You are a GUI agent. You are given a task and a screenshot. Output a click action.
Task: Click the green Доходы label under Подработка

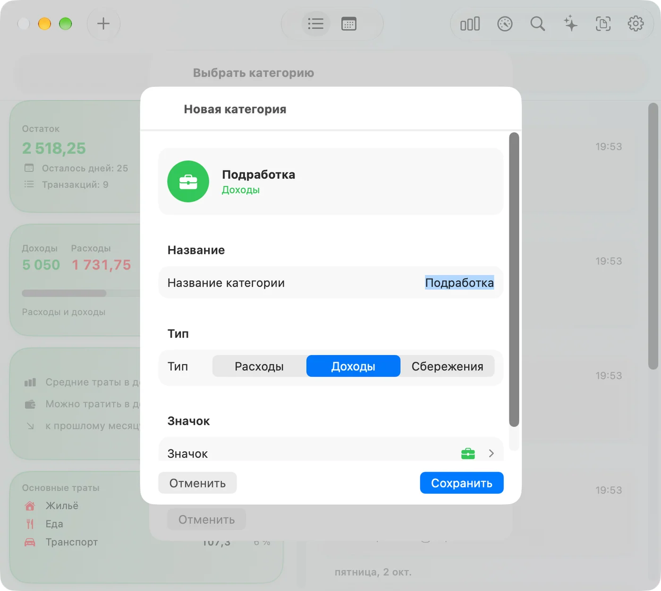[x=241, y=190]
